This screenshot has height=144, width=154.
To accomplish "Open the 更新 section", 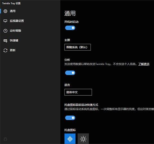I will (x=13, y=50).
